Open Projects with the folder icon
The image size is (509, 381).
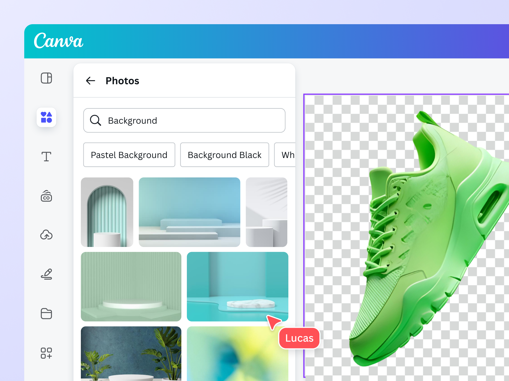click(x=46, y=313)
